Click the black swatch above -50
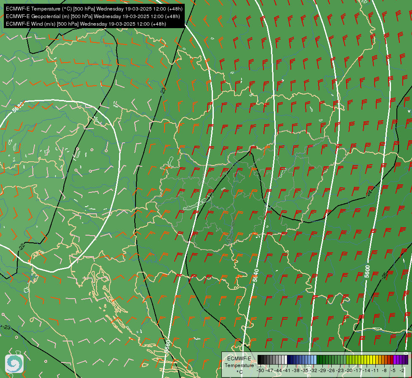The width and height of the screenshot is (412, 378). (x=259, y=360)
